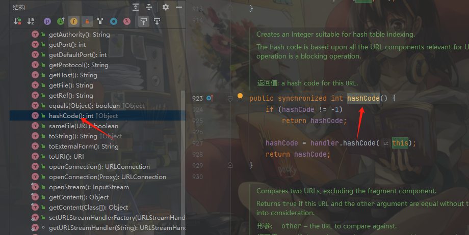Image resolution: width=469 pixels, height=235 pixels.
Task: Fold hashCode method at line 923
Action: point(230,99)
